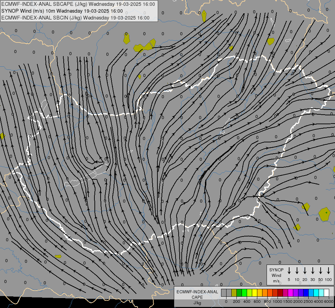Click the wind legend arrow above 50
Viewport: 335px width, 308px height.
321,271
